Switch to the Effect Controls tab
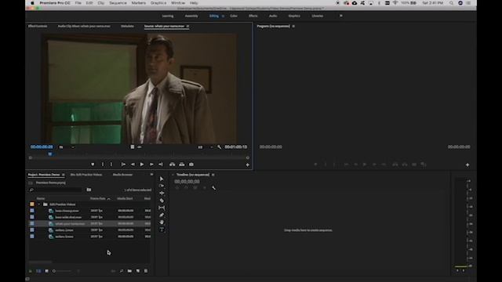Image resolution: width=502 pixels, height=282 pixels. click(38, 26)
